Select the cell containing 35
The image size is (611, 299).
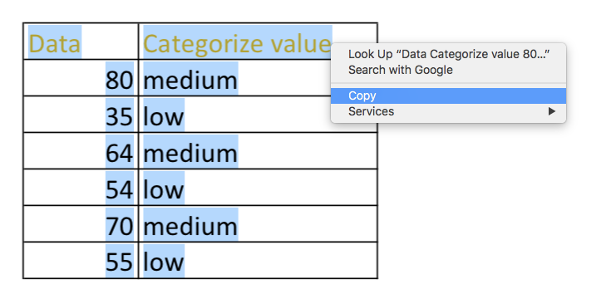(81, 115)
